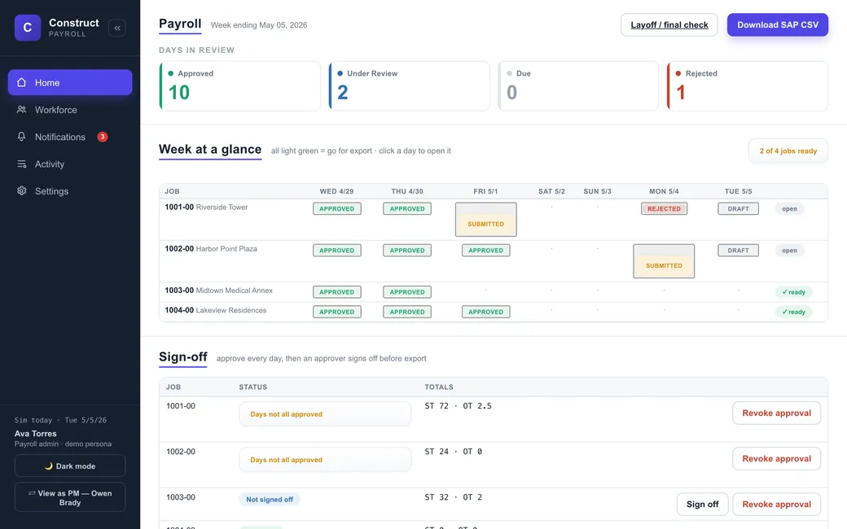Click the red notifications badge showing 3
The width and height of the screenshot is (847, 529).
click(103, 137)
